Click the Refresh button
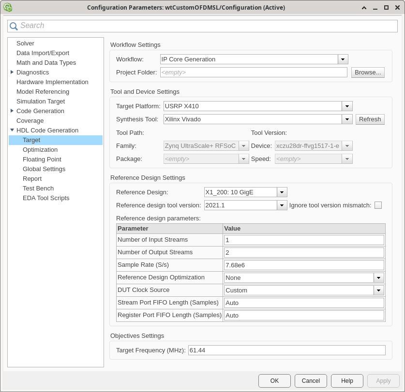This screenshot has width=405, height=392. coord(370,119)
